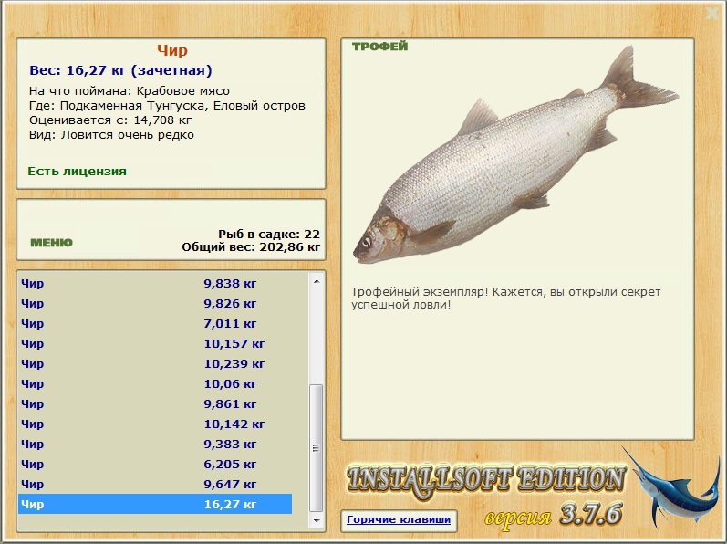The height and width of the screenshot is (544, 727).
Task: Open the Горячие клавиши link
Action: 399,520
